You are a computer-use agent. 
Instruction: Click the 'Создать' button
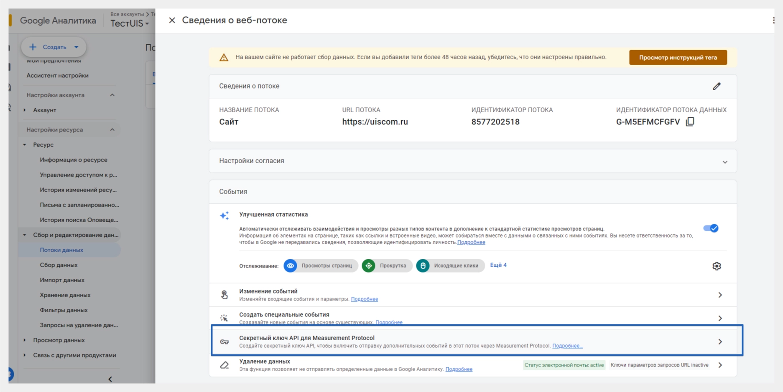click(x=54, y=47)
